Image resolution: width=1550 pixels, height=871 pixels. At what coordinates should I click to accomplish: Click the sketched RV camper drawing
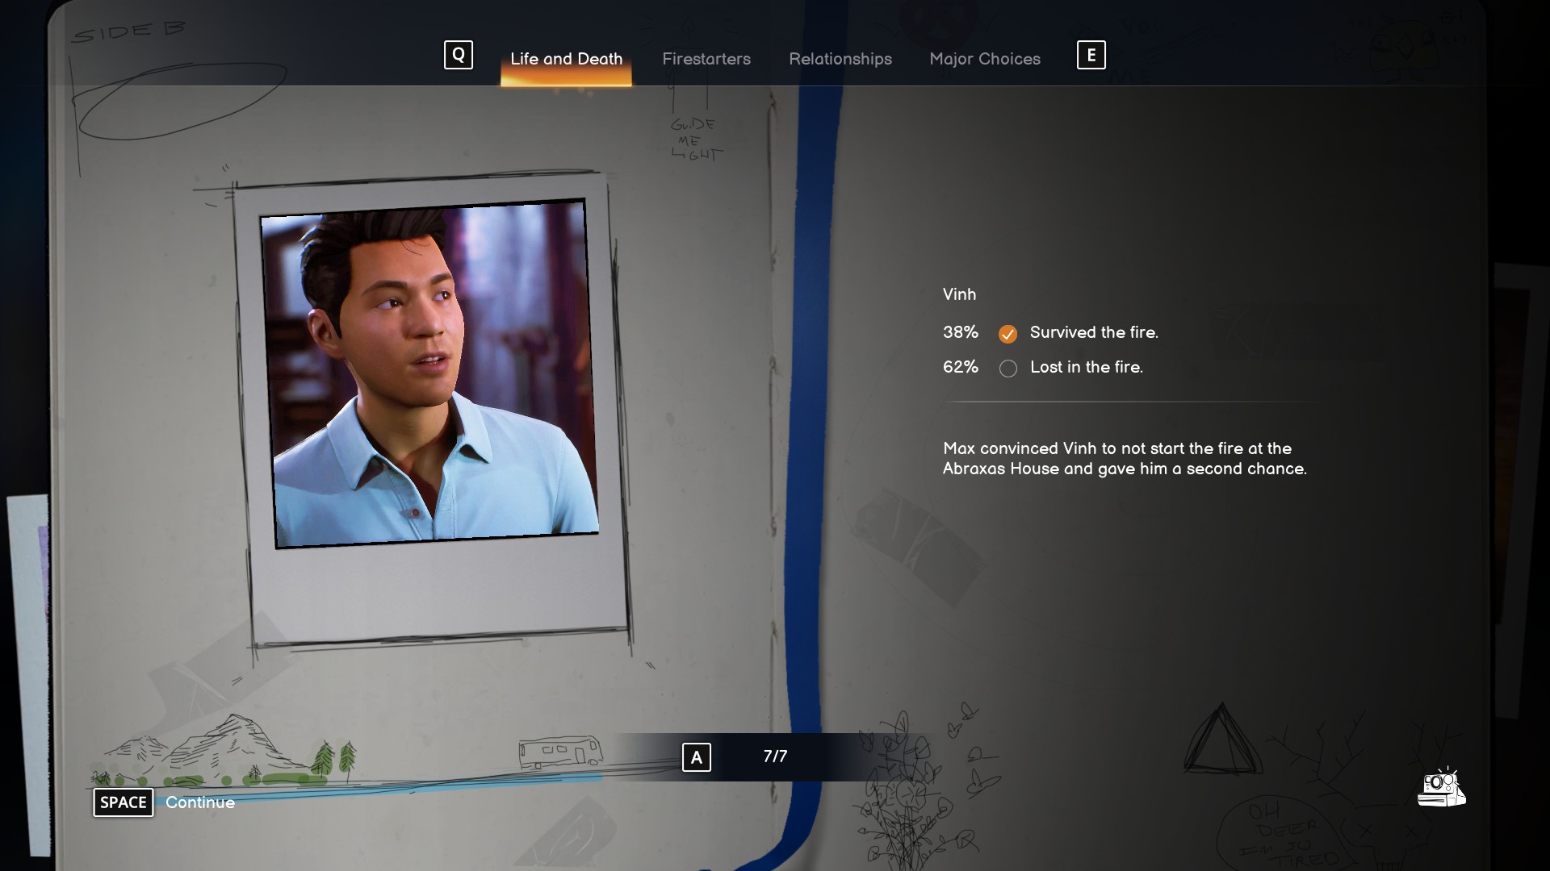point(560,752)
